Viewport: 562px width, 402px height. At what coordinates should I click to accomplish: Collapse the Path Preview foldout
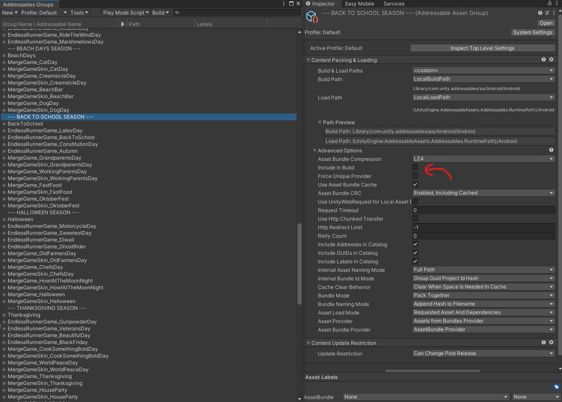click(x=320, y=123)
